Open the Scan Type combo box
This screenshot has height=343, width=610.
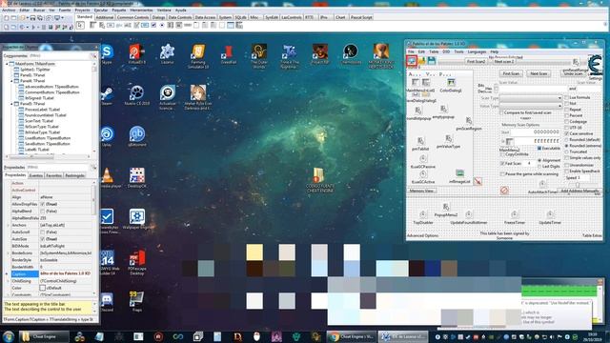(531, 98)
